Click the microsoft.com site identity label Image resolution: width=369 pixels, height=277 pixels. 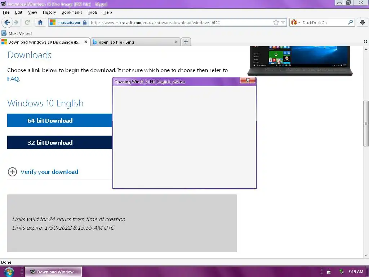68,23
